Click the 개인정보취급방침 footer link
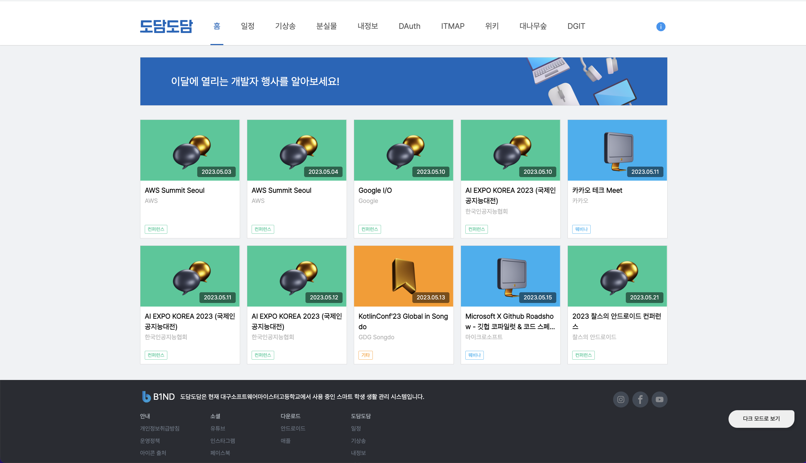 click(160, 428)
